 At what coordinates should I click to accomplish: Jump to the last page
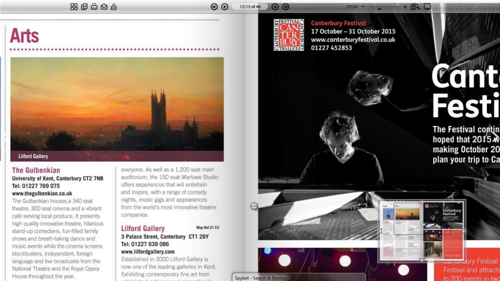[x=285, y=7]
